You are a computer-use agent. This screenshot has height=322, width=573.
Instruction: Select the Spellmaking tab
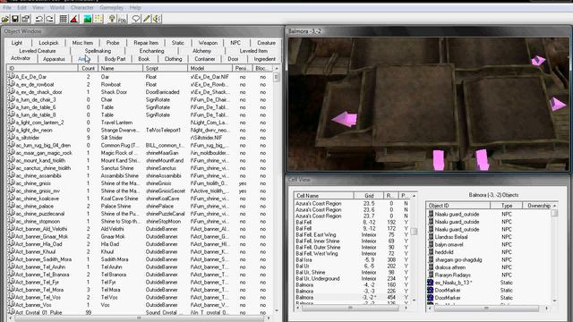point(98,51)
